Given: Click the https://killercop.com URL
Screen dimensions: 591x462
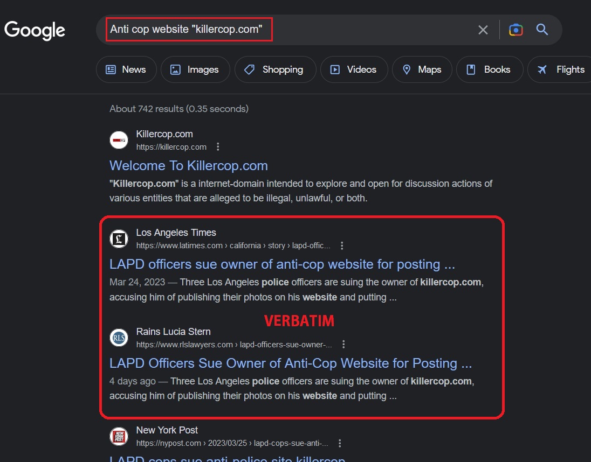Looking at the screenshot, I should pyautogui.click(x=171, y=147).
